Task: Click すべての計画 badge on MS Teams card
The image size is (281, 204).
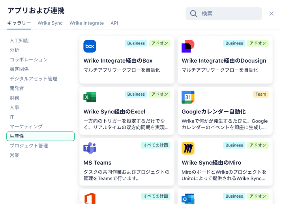Action: (x=156, y=145)
